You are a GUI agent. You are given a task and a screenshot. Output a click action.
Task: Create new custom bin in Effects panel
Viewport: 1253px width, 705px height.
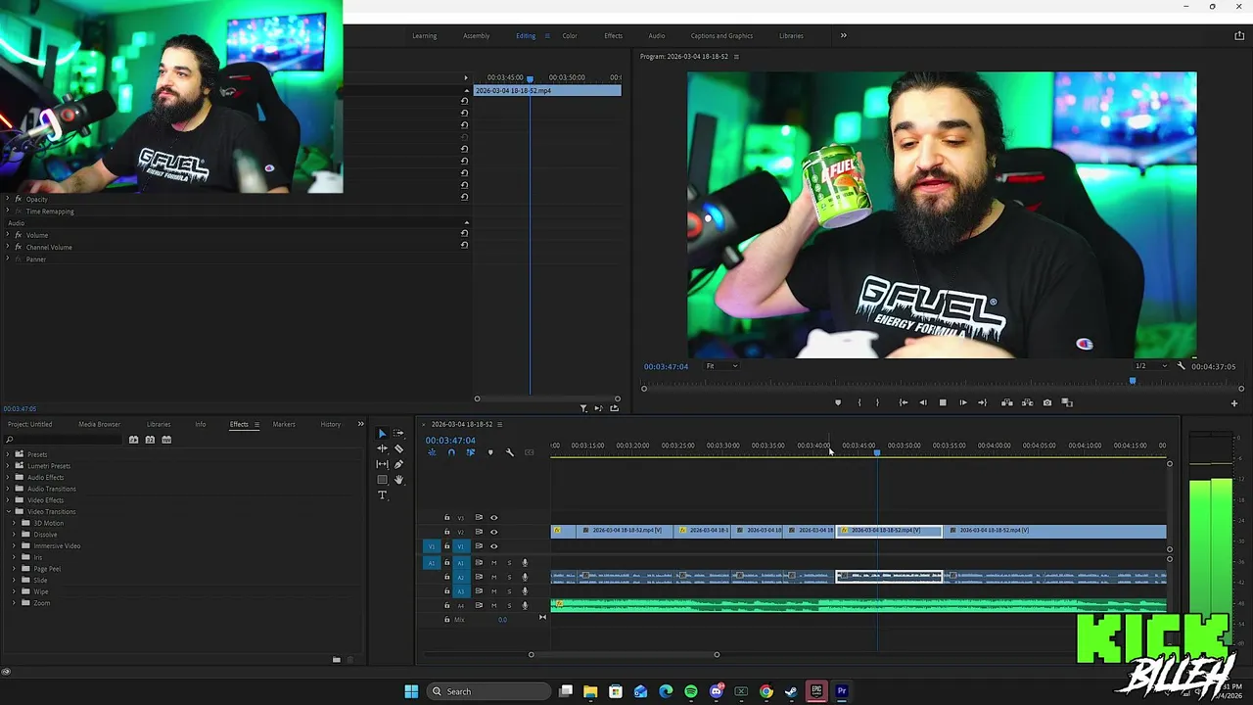pos(336,659)
